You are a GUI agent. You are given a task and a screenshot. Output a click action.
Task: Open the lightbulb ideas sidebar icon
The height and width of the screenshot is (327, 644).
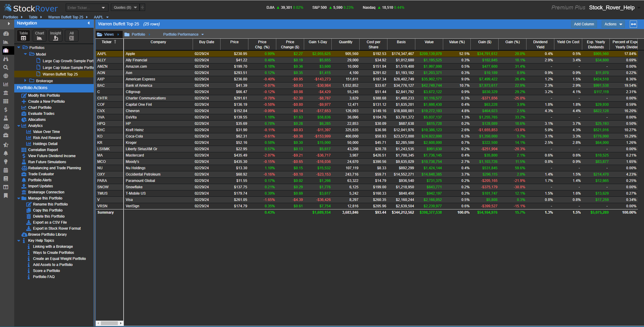pos(6,162)
